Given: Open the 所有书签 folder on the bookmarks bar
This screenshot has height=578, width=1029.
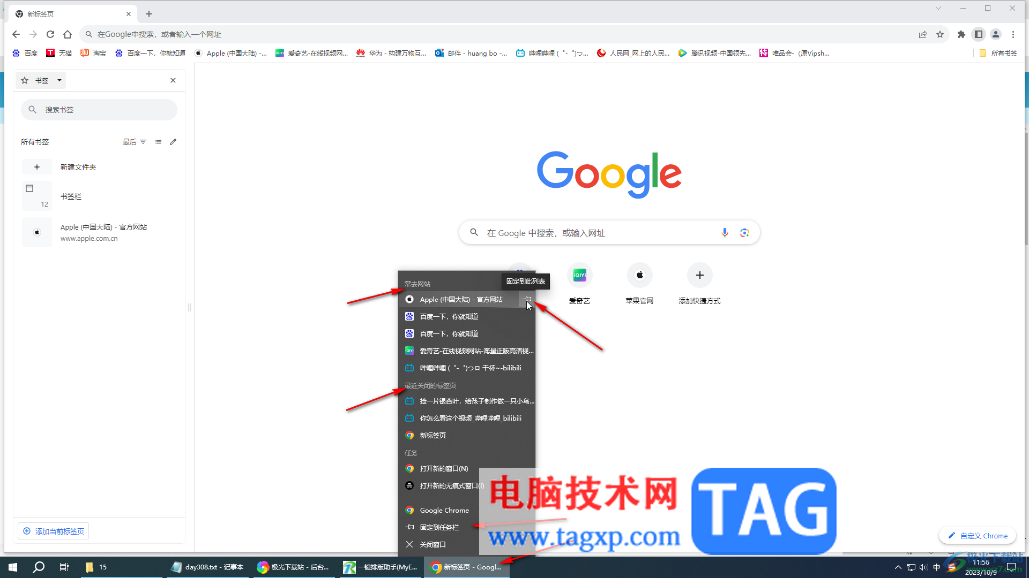Looking at the screenshot, I should point(998,53).
